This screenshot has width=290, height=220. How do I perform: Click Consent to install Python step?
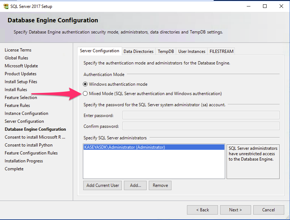[29, 145]
